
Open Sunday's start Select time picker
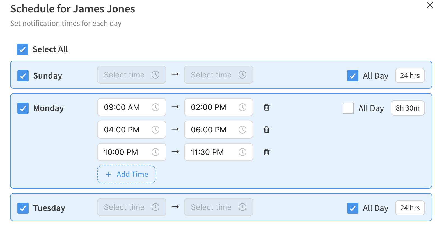click(x=132, y=75)
